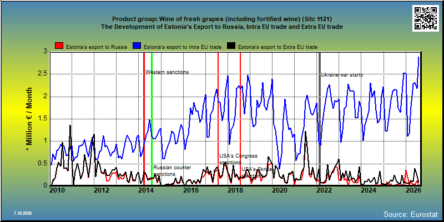Image resolution: width=444 pixels, height=222 pixels.
Task: Click the y-axis value 2.5
Action: point(43,74)
